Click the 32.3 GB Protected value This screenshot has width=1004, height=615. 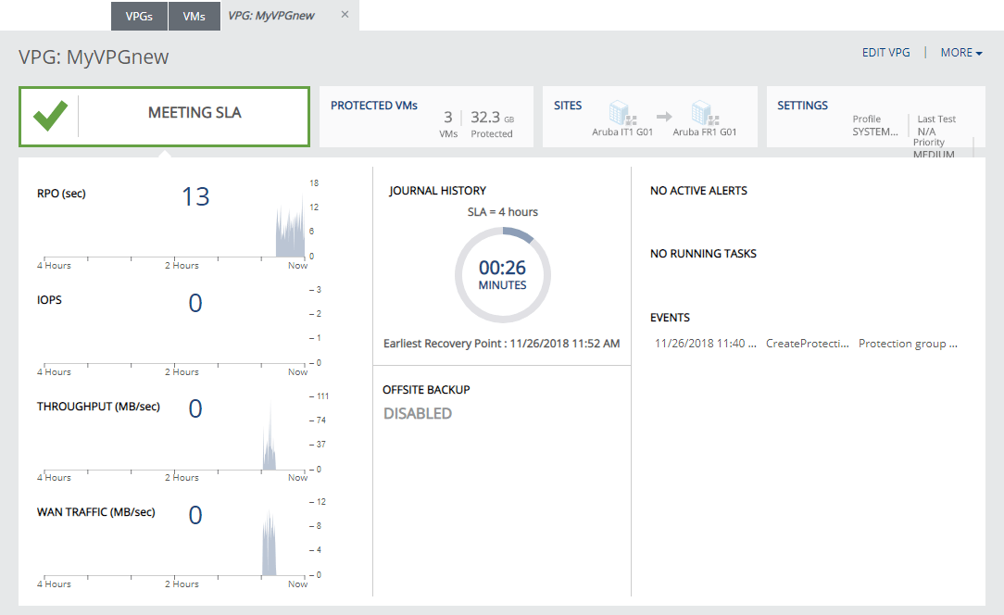[x=493, y=123]
